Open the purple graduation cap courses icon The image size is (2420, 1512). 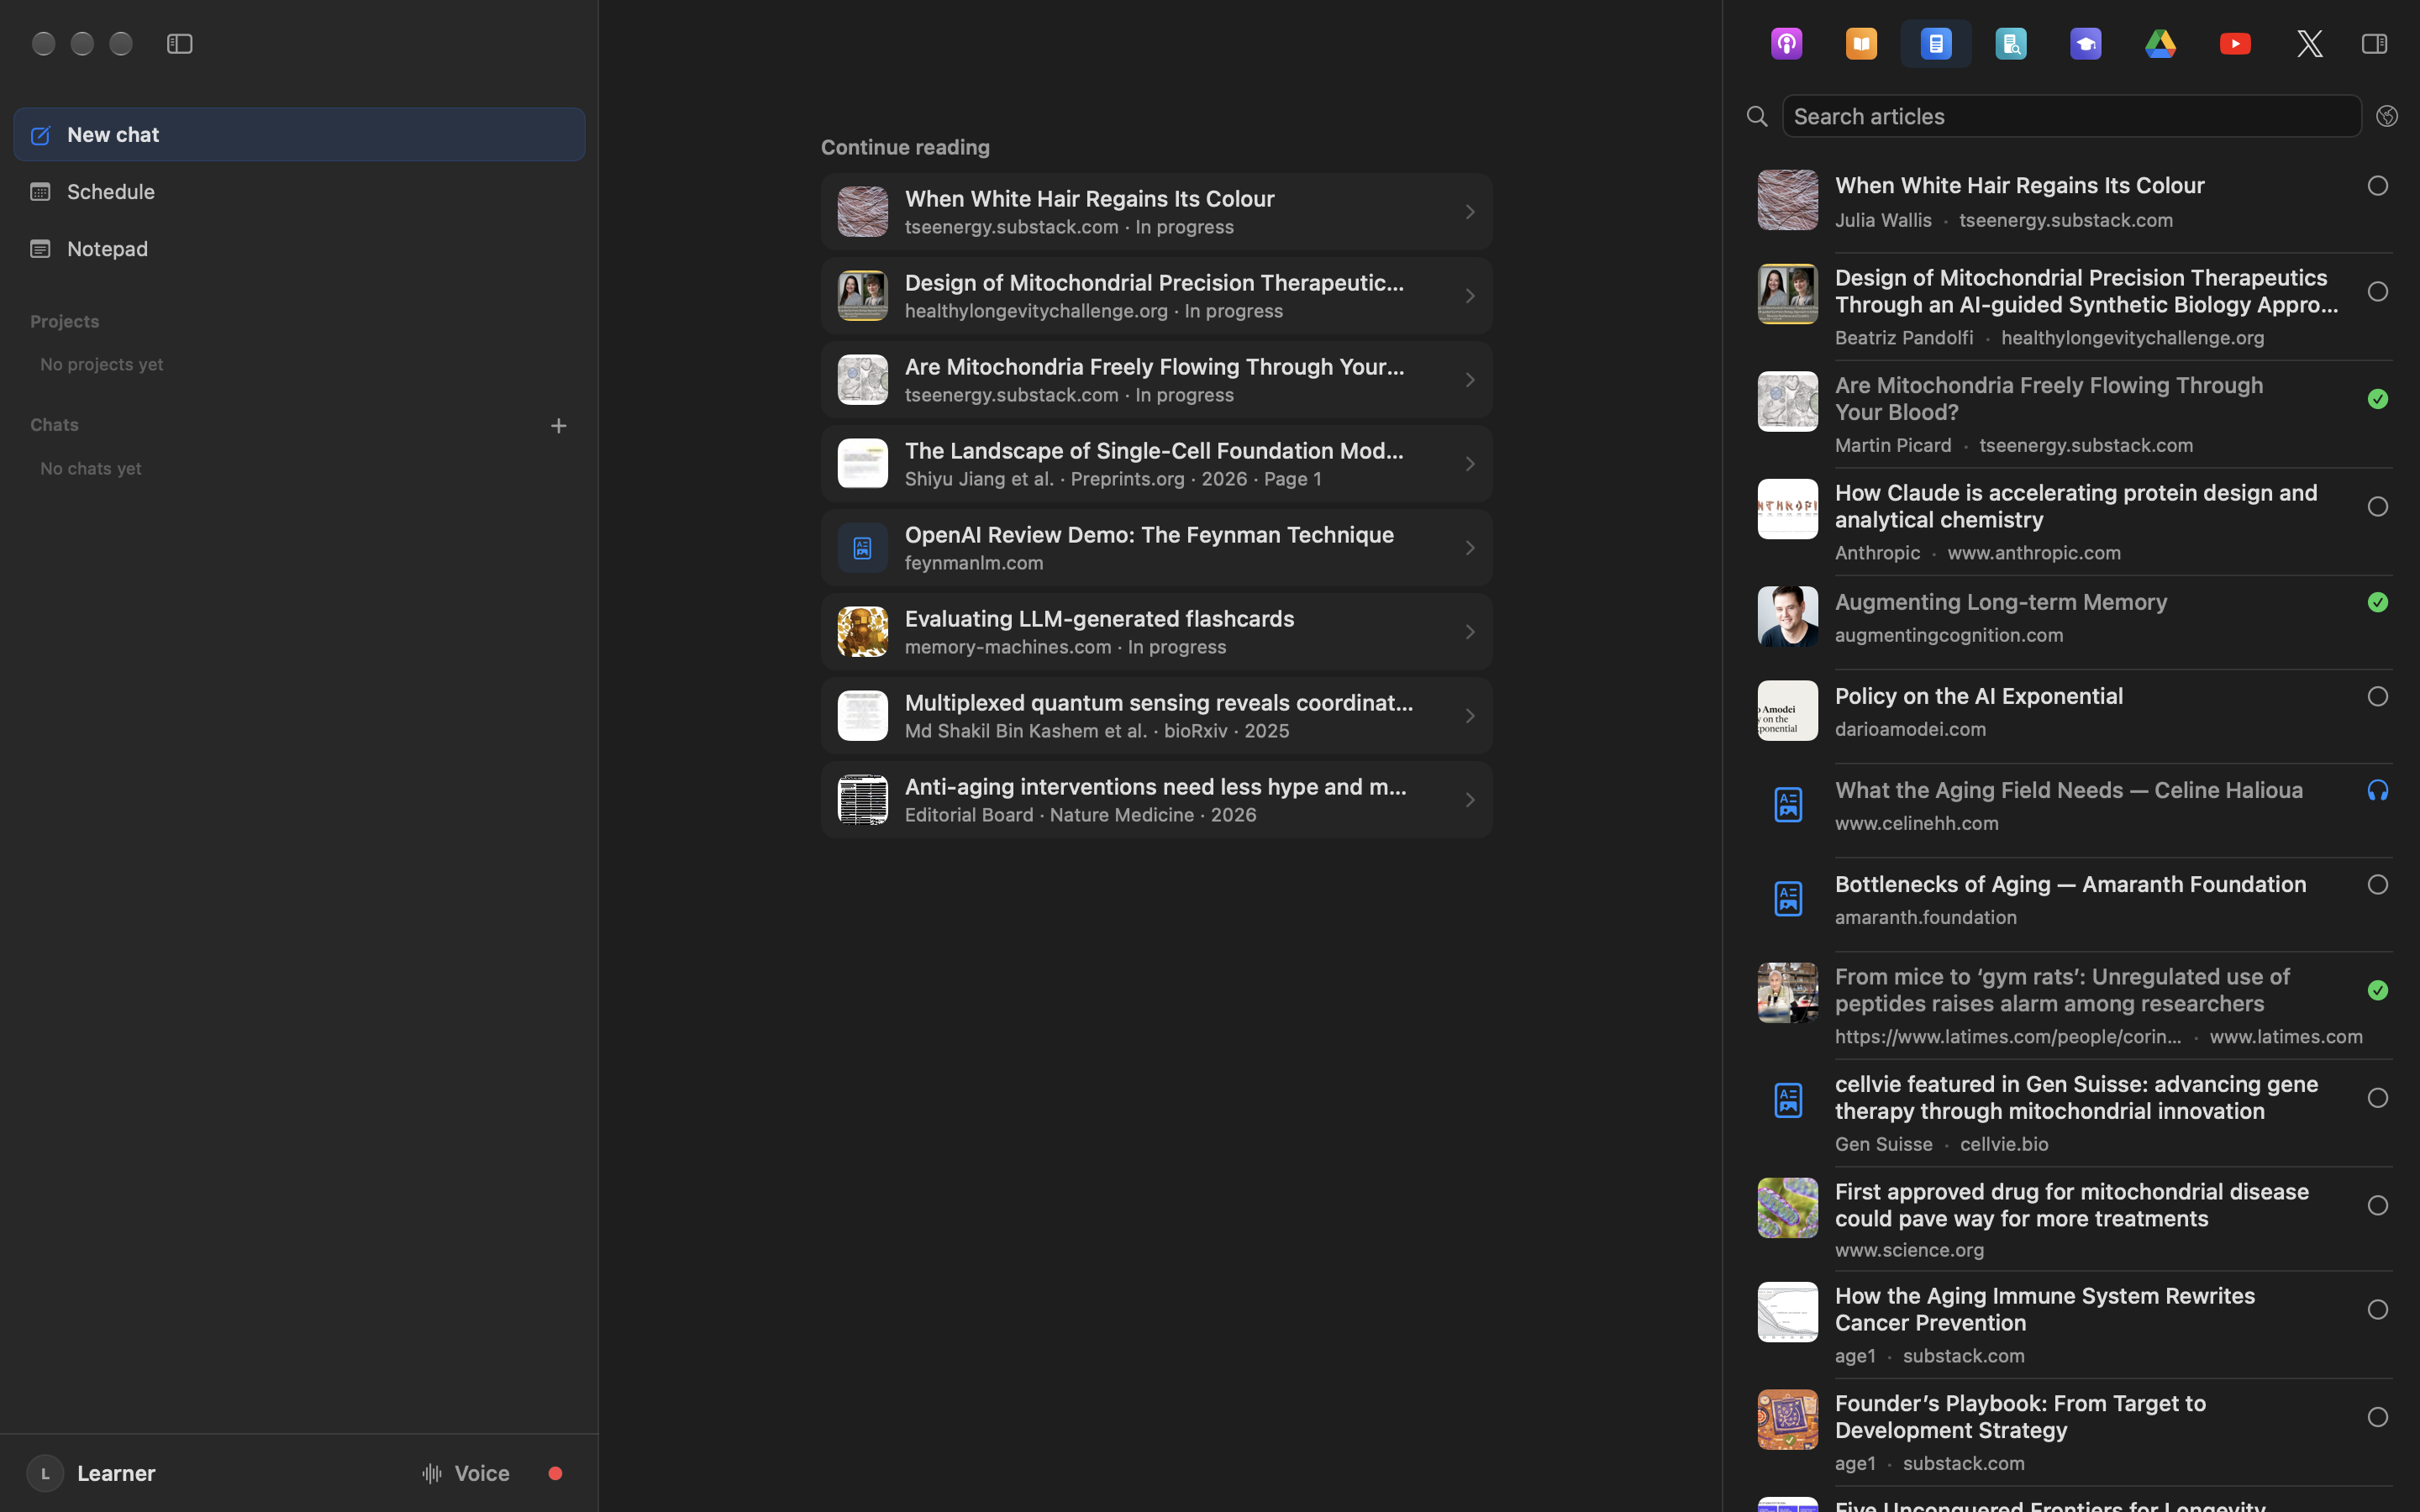coord(2086,44)
